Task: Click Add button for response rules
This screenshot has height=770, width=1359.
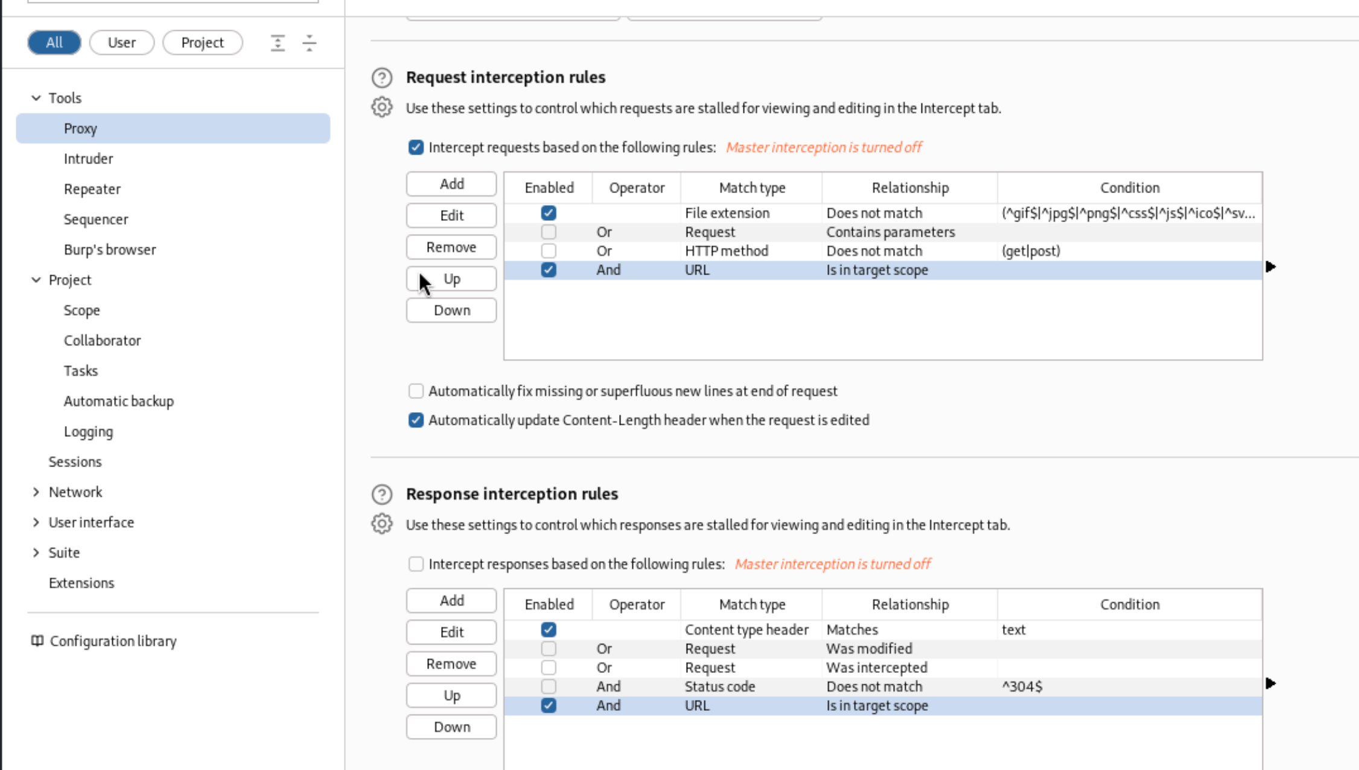Action: click(451, 600)
